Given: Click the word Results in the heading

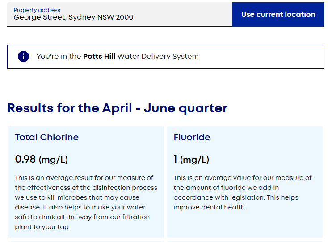Looking at the screenshot, I should tap(30, 108).
